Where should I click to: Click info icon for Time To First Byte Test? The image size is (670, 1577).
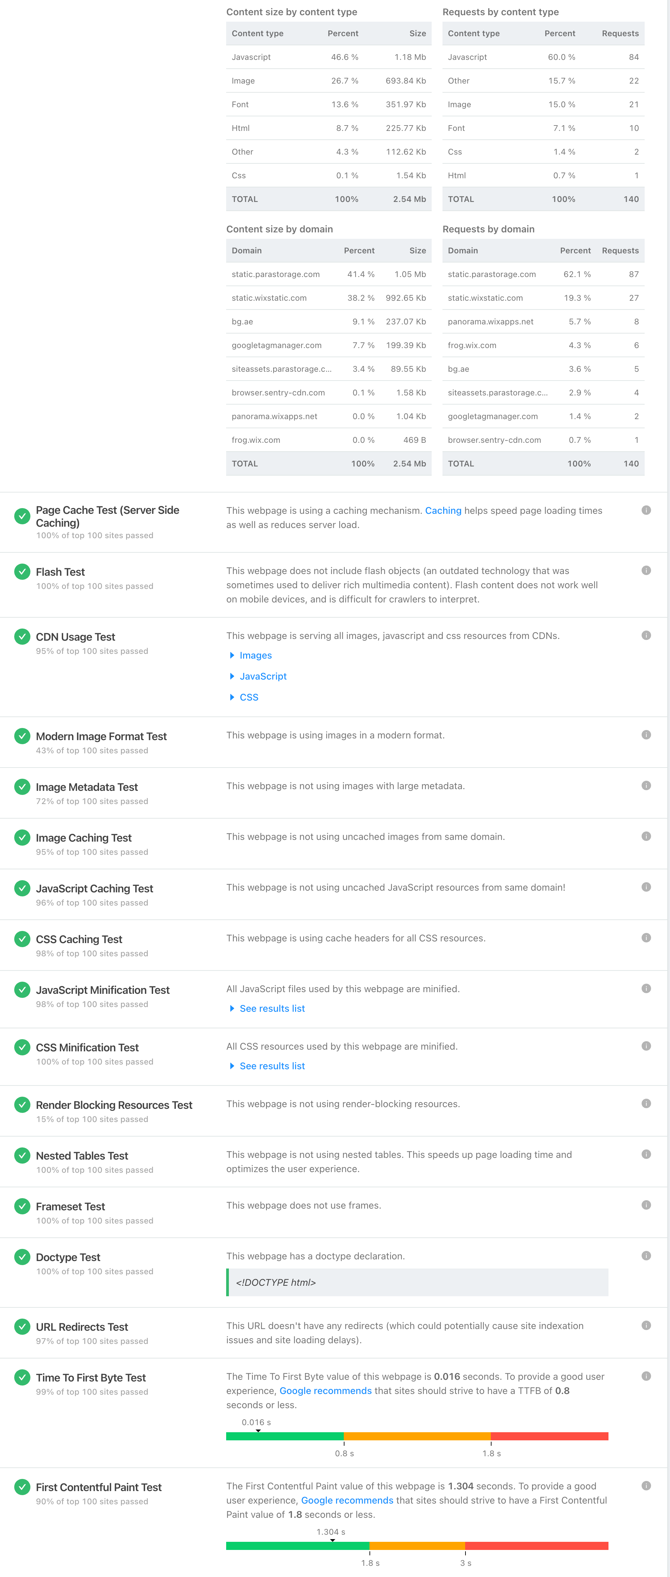[646, 1376]
